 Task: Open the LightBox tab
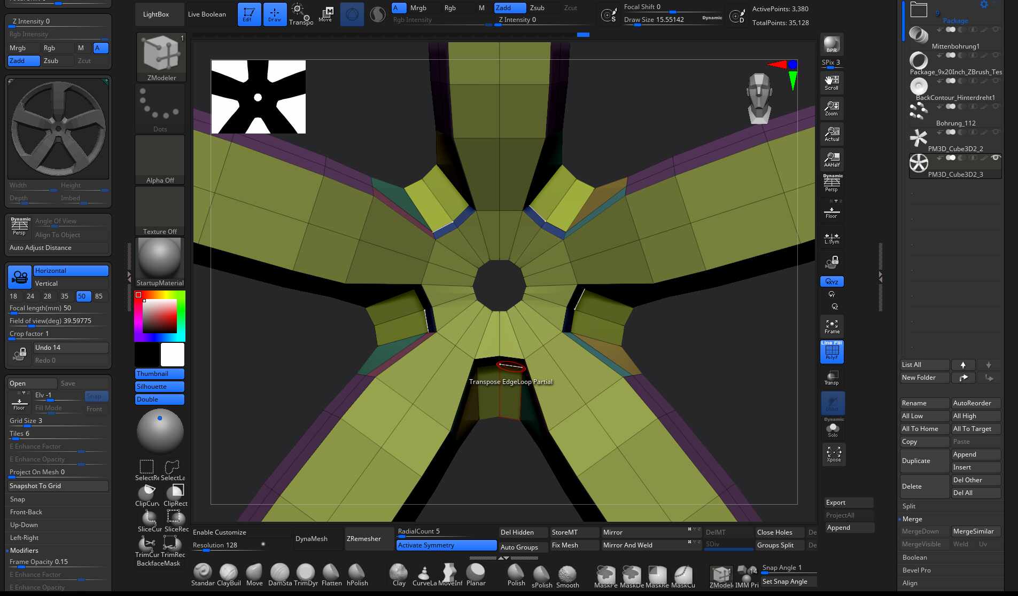click(156, 14)
